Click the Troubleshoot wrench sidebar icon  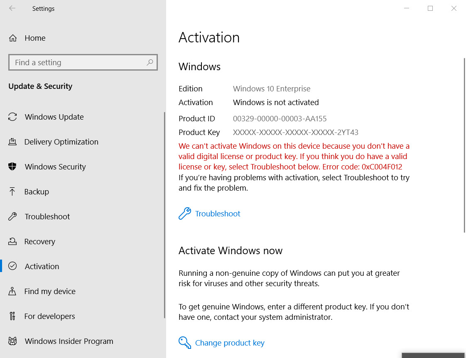(12, 216)
